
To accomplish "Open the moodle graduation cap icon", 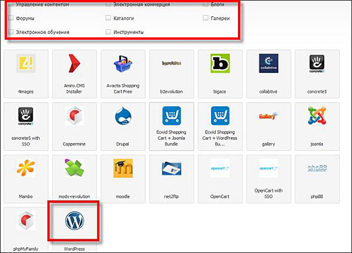I will [123, 168].
